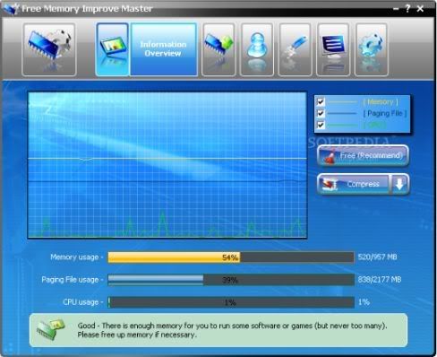Uncheck the Memory graph line checkbox

tap(321, 101)
